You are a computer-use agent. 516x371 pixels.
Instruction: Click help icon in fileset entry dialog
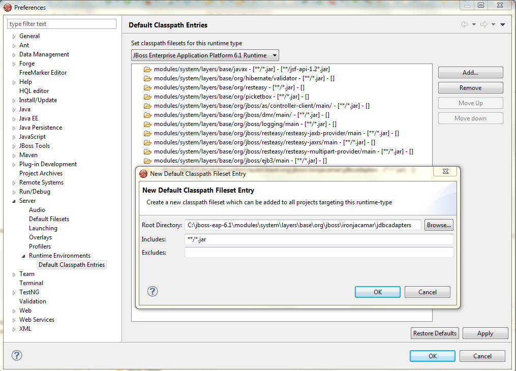[x=153, y=291]
